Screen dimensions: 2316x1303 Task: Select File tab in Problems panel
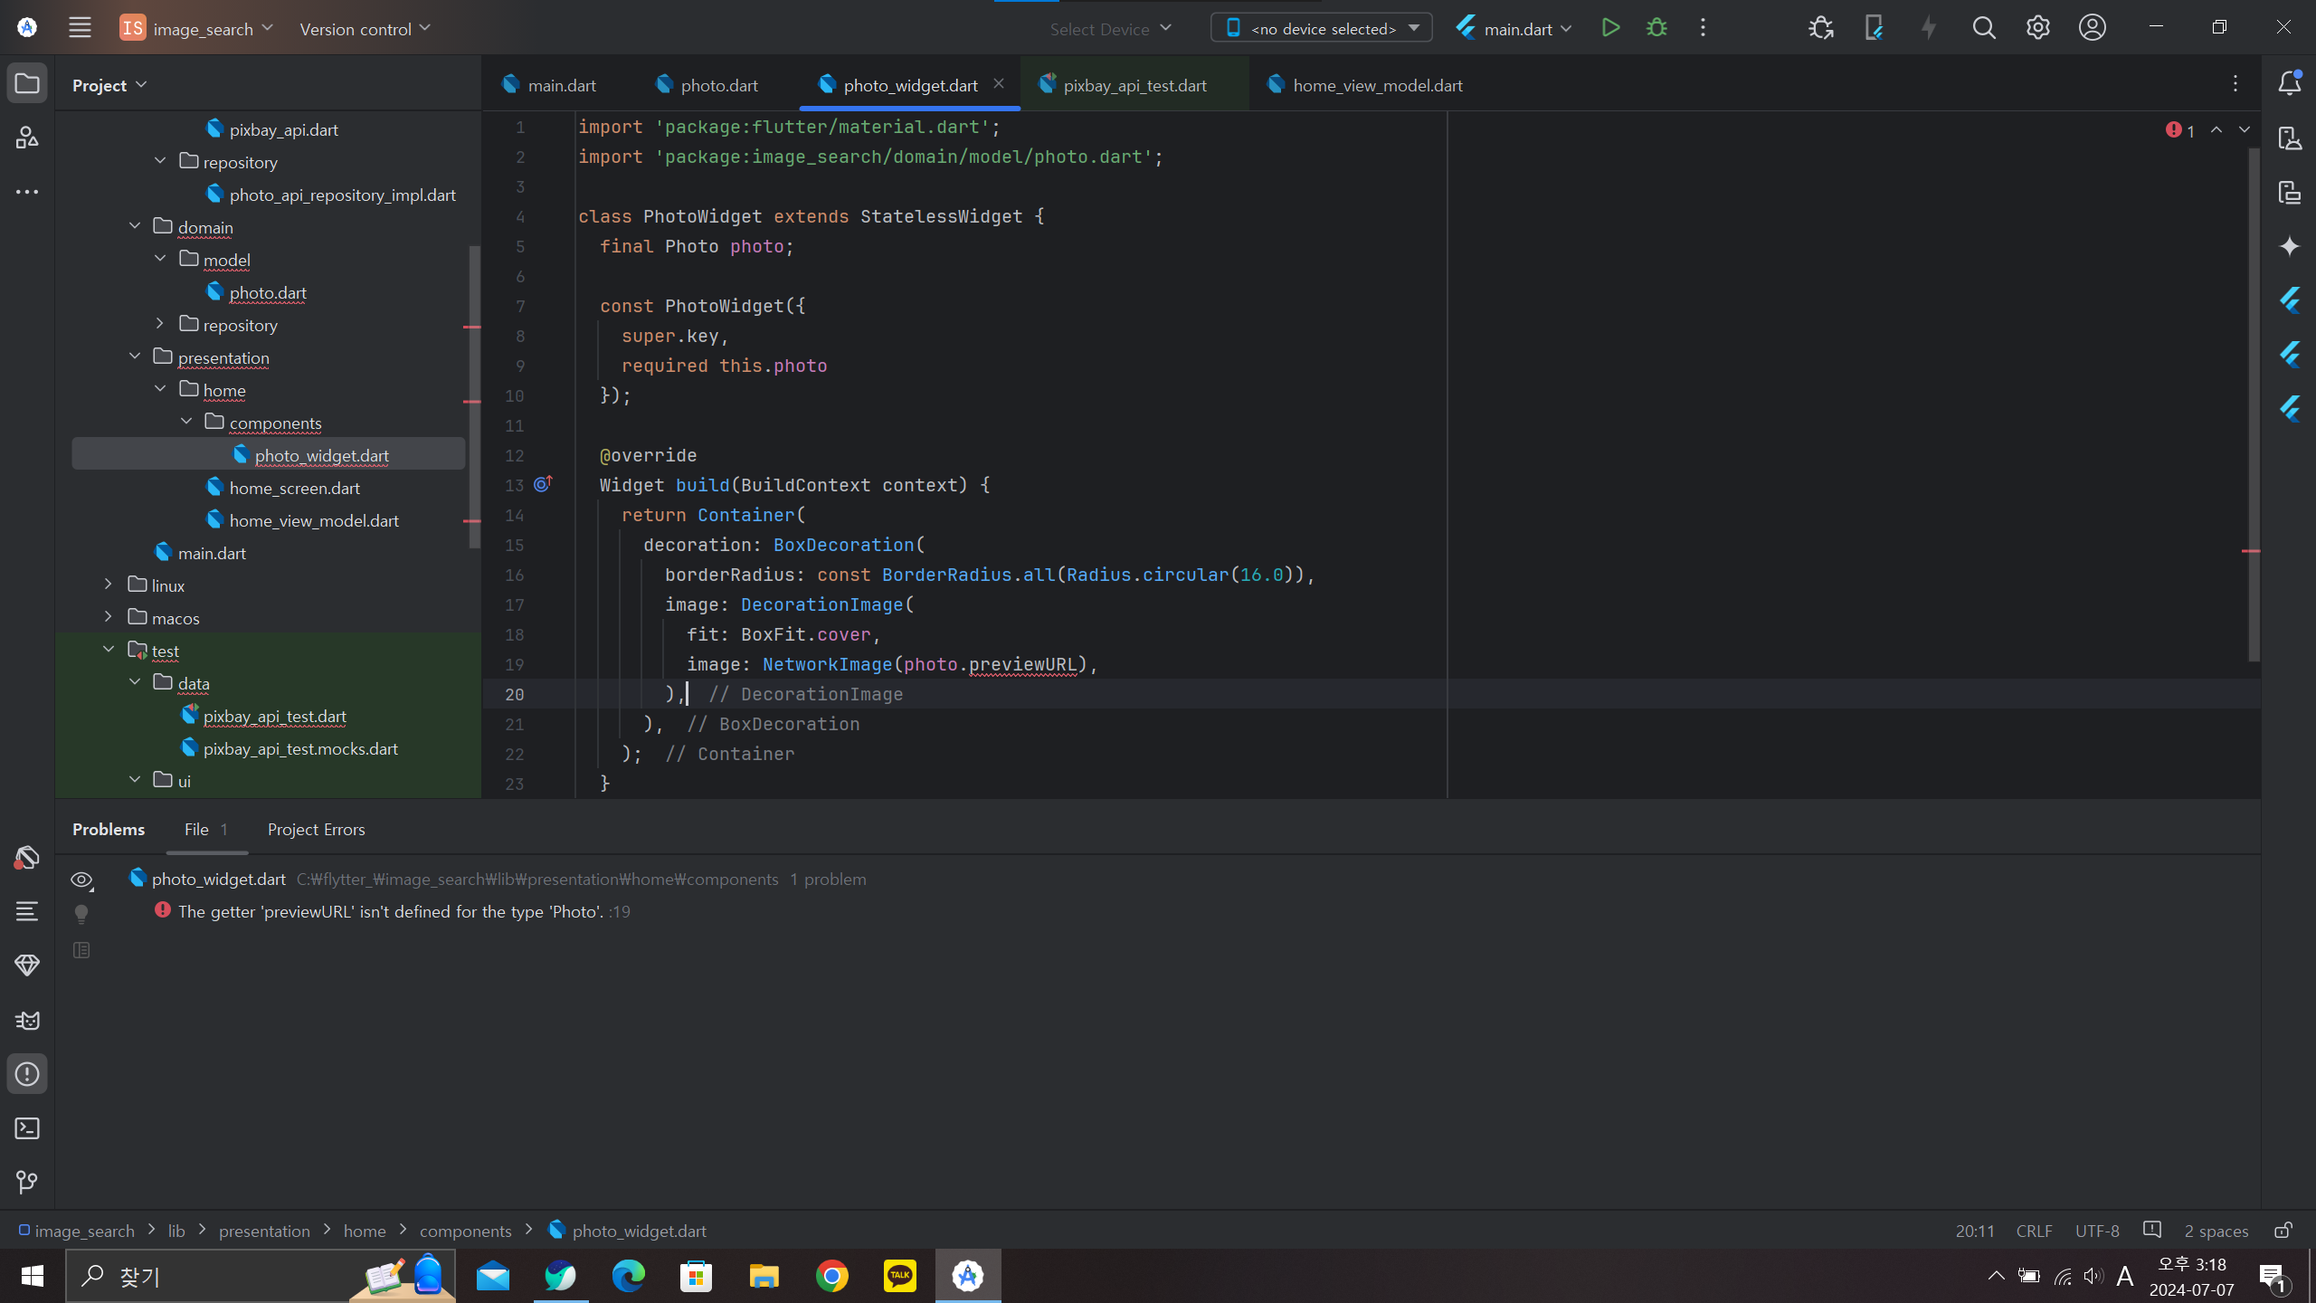[x=206, y=829]
